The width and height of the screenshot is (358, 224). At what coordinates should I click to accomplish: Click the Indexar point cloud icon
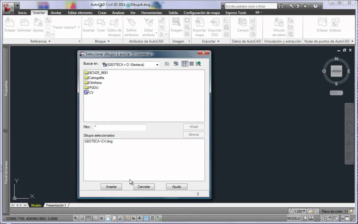point(335,25)
